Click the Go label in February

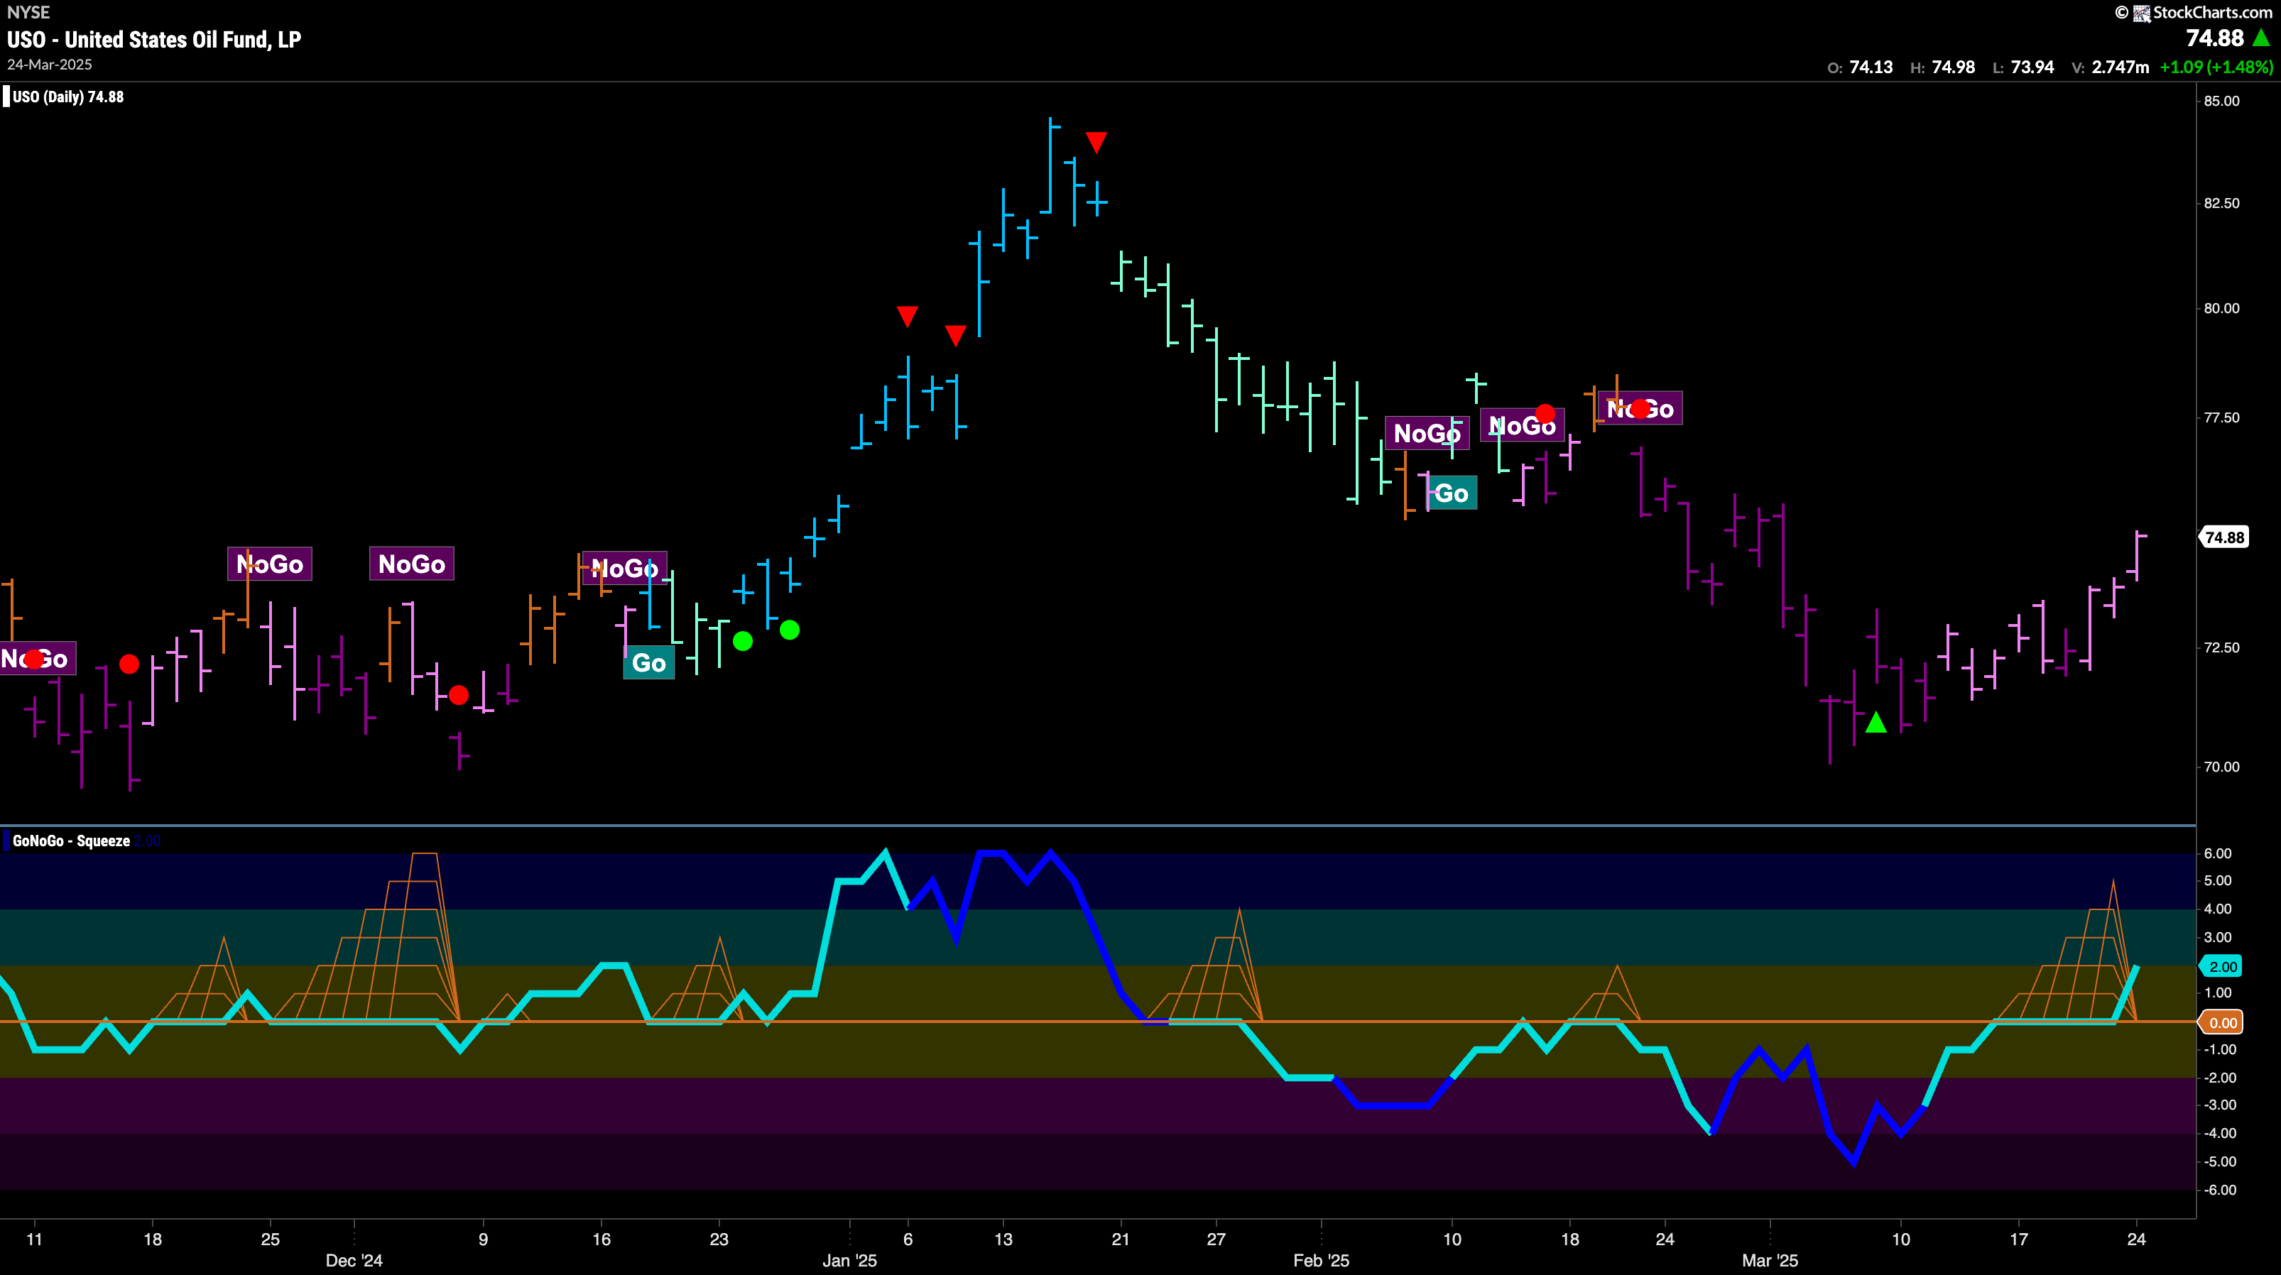(x=1452, y=493)
